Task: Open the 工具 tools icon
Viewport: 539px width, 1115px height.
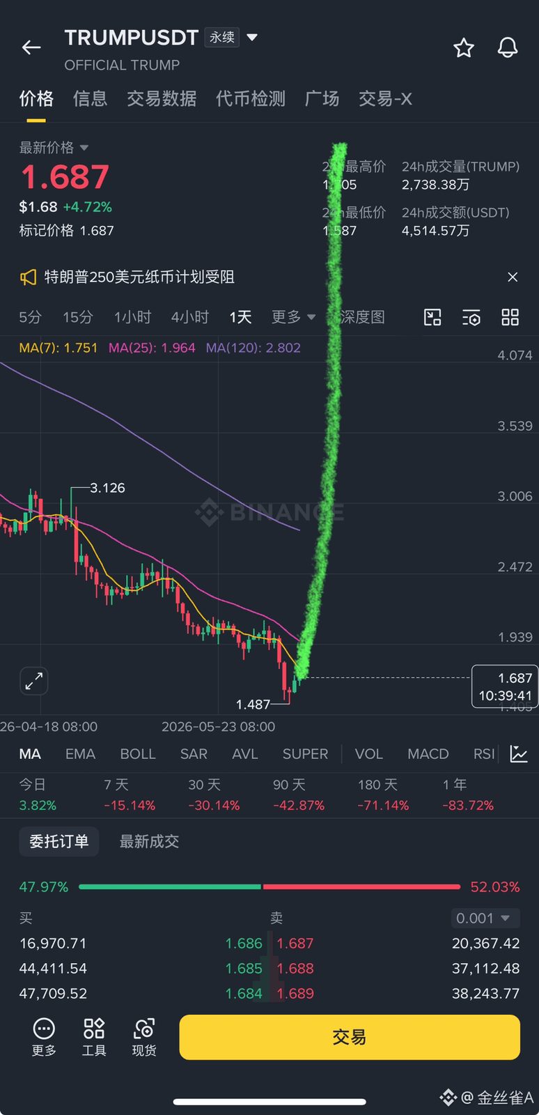Action: (94, 1037)
